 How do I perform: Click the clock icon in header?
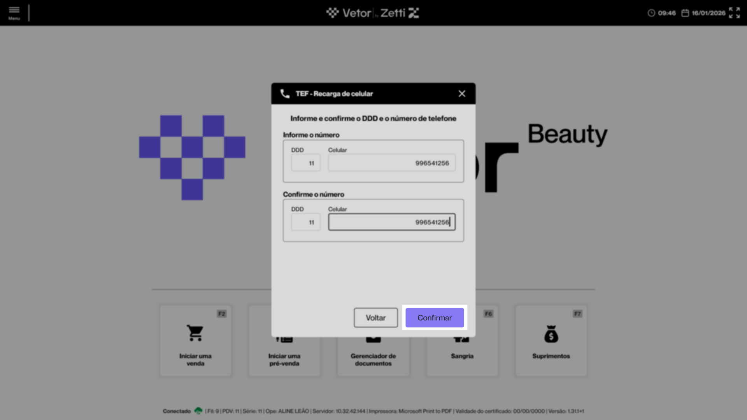(x=651, y=13)
